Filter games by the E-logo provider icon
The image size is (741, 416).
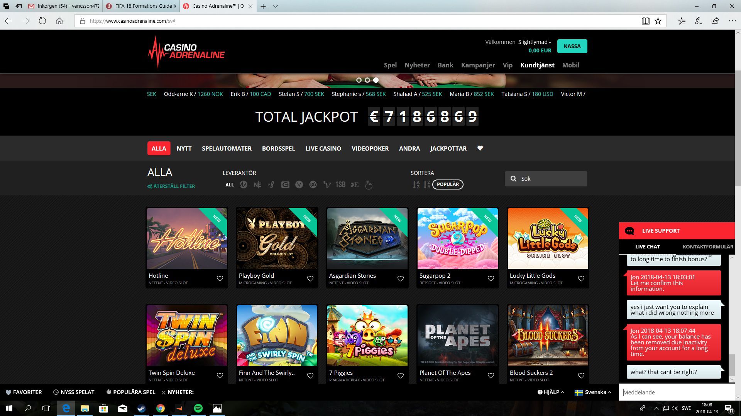[355, 185]
